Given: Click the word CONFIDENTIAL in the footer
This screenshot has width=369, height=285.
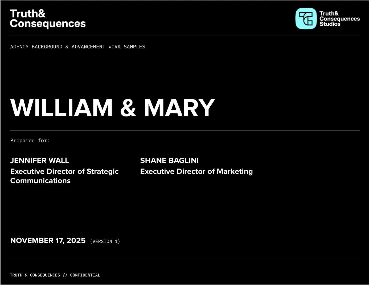Looking at the screenshot, I should 85,275.
